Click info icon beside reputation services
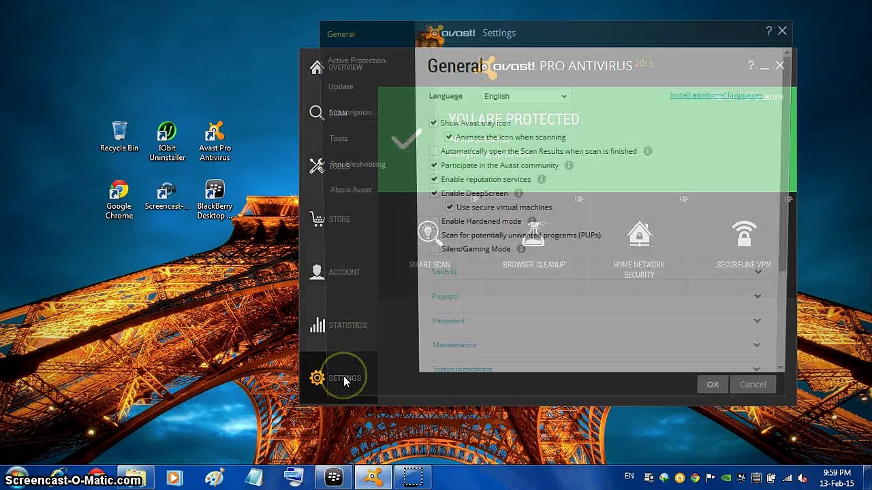This screenshot has width=872, height=490. pyautogui.click(x=542, y=180)
